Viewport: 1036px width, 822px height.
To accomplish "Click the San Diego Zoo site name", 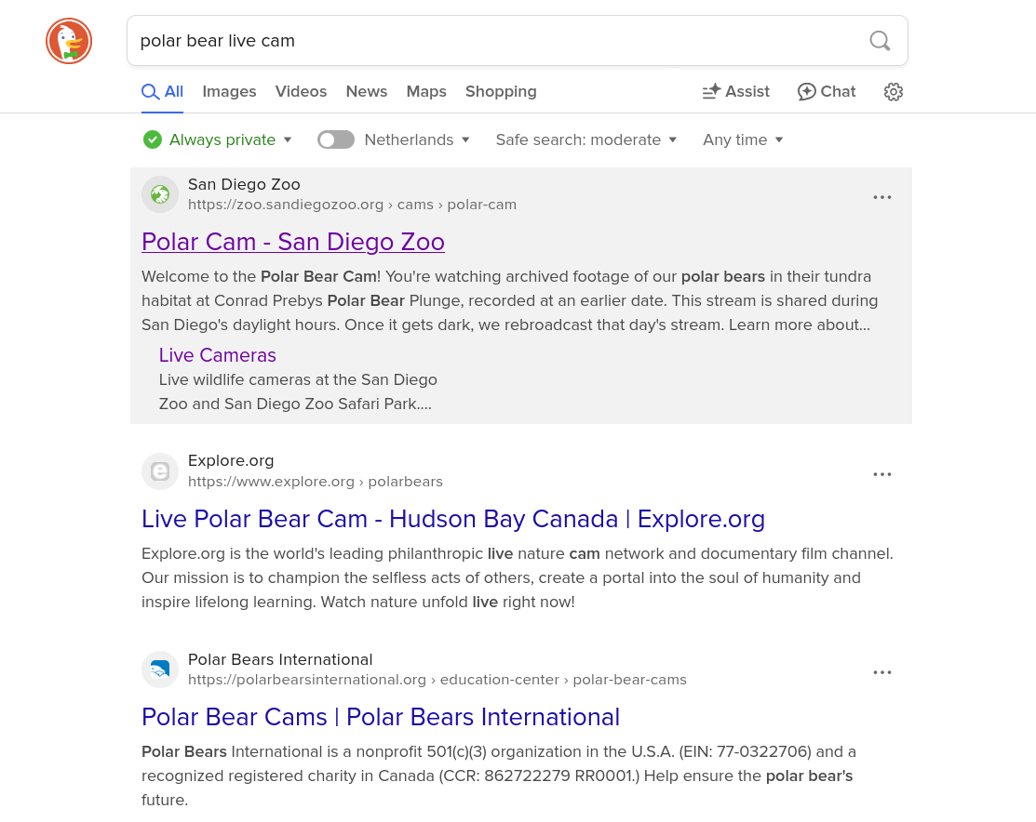I will click(x=244, y=185).
